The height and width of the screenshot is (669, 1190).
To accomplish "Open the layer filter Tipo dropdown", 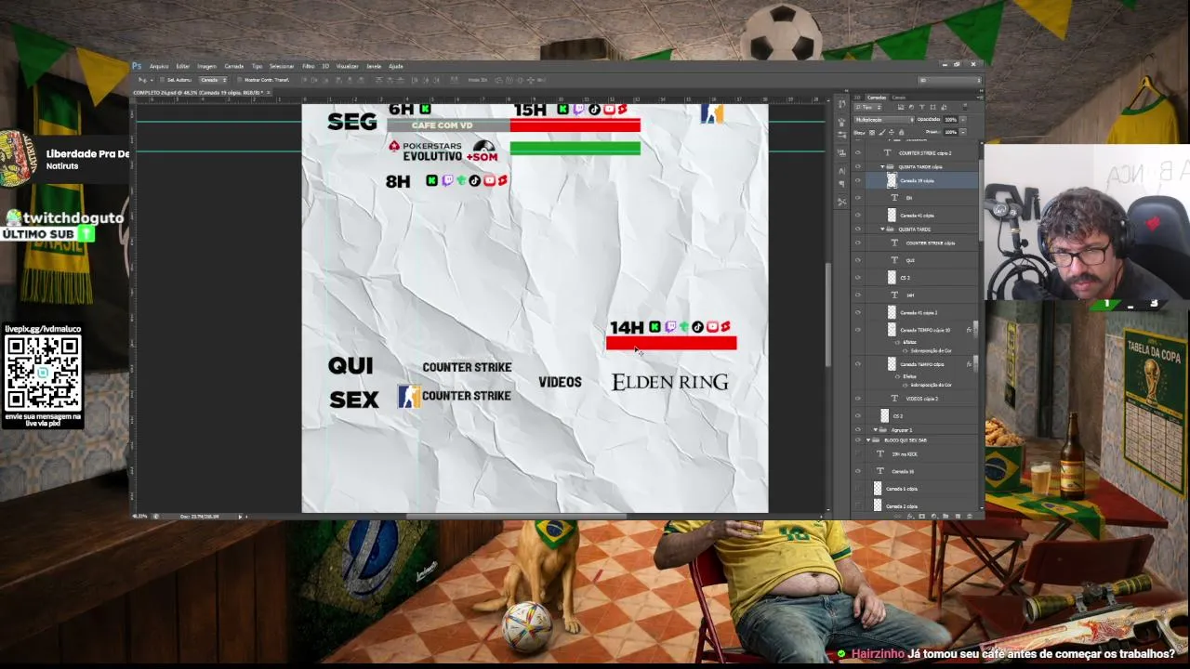I will tap(868, 108).
